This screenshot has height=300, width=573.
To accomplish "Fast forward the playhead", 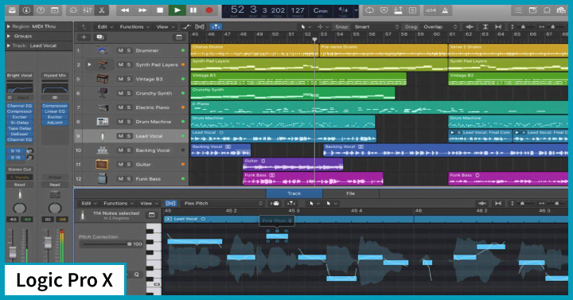I will click(142, 10).
